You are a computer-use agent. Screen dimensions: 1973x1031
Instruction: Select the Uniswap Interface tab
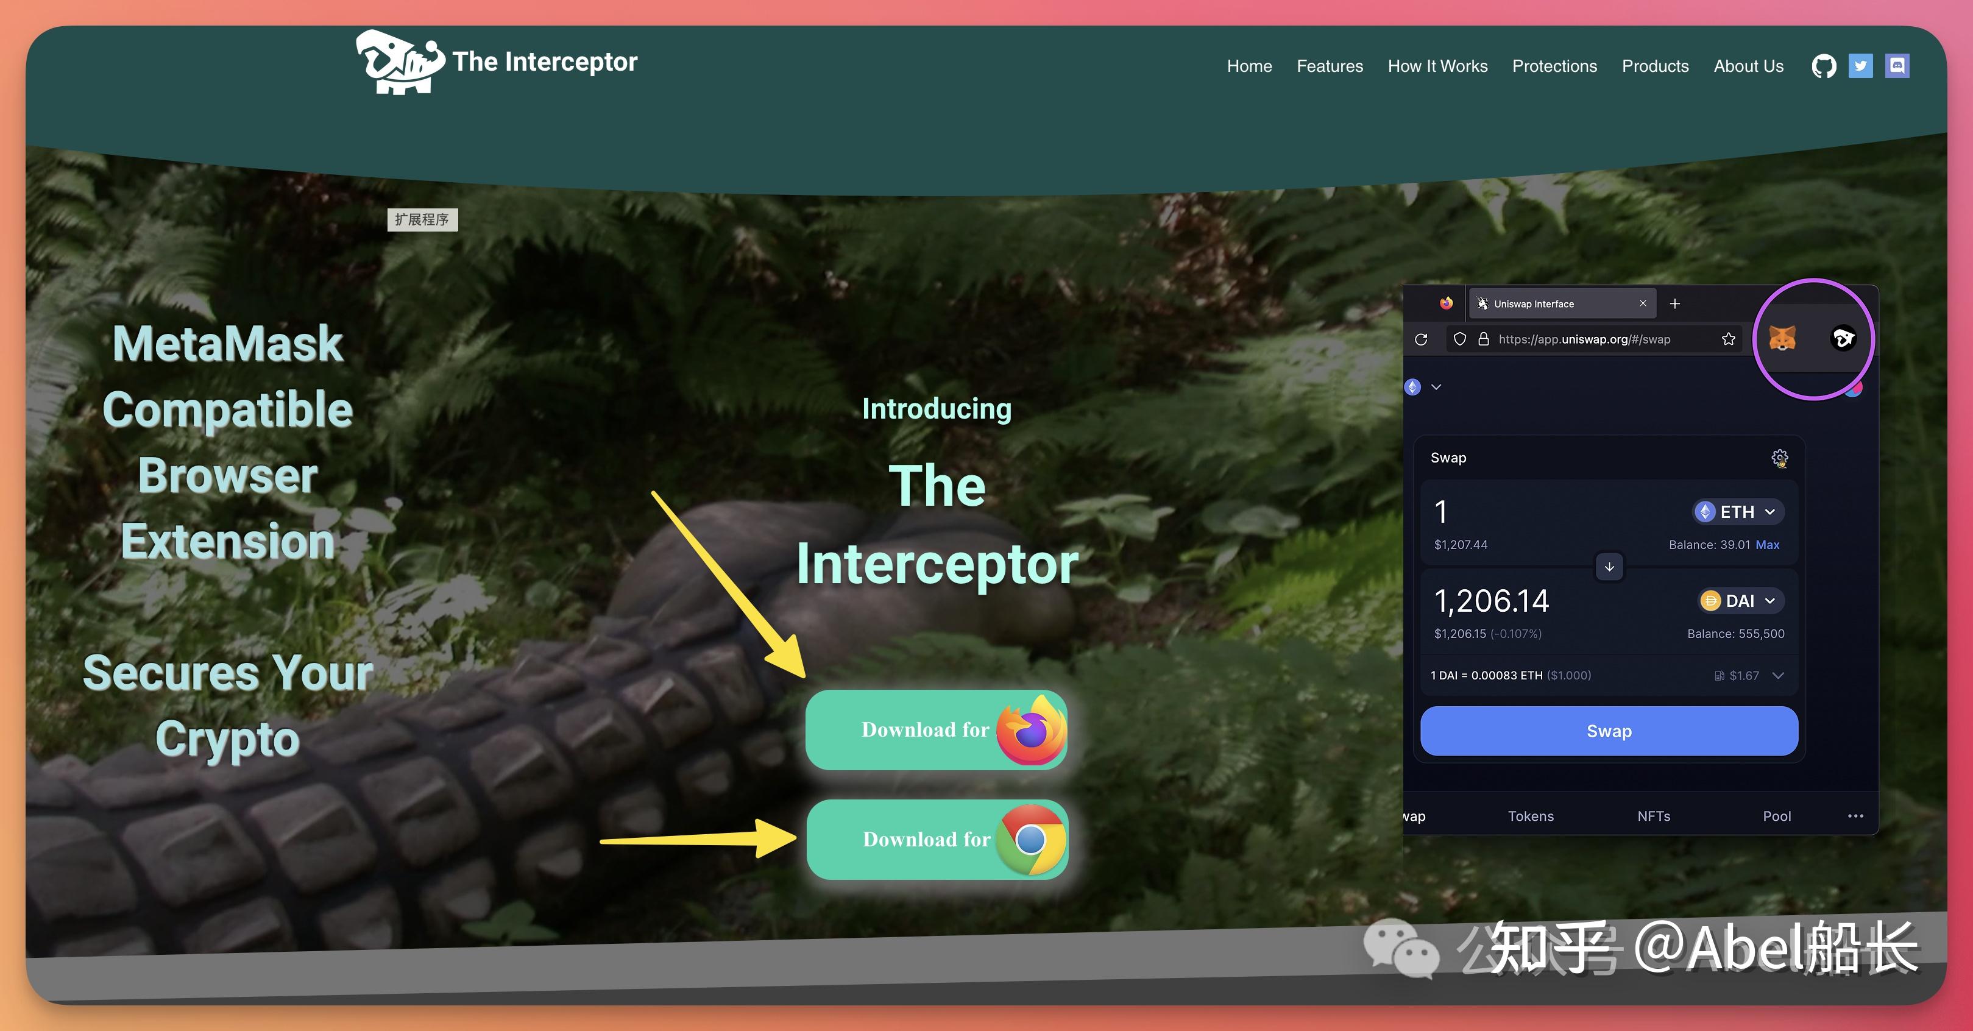pyautogui.click(x=1562, y=303)
